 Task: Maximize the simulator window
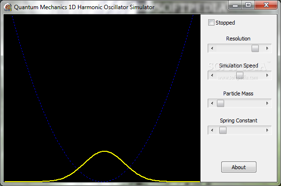click(248, 5)
